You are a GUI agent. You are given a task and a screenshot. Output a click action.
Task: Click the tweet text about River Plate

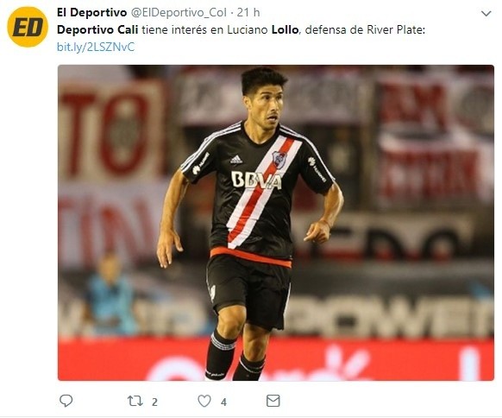(x=241, y=30)
